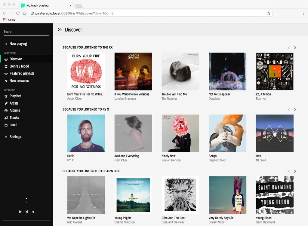Open the Apps bookmarks shortcut
Screen dimensions: 308x226
coord(9,20)
